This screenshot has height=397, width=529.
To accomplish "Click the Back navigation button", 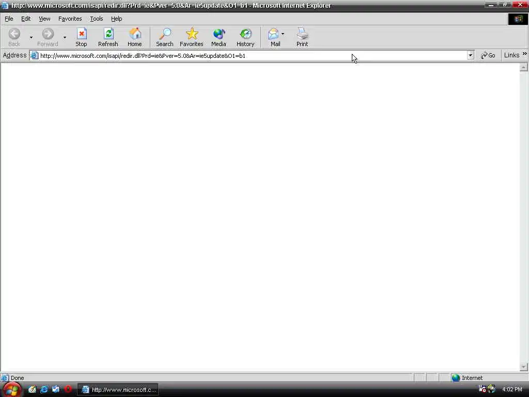I will click(x=14, y=37).
